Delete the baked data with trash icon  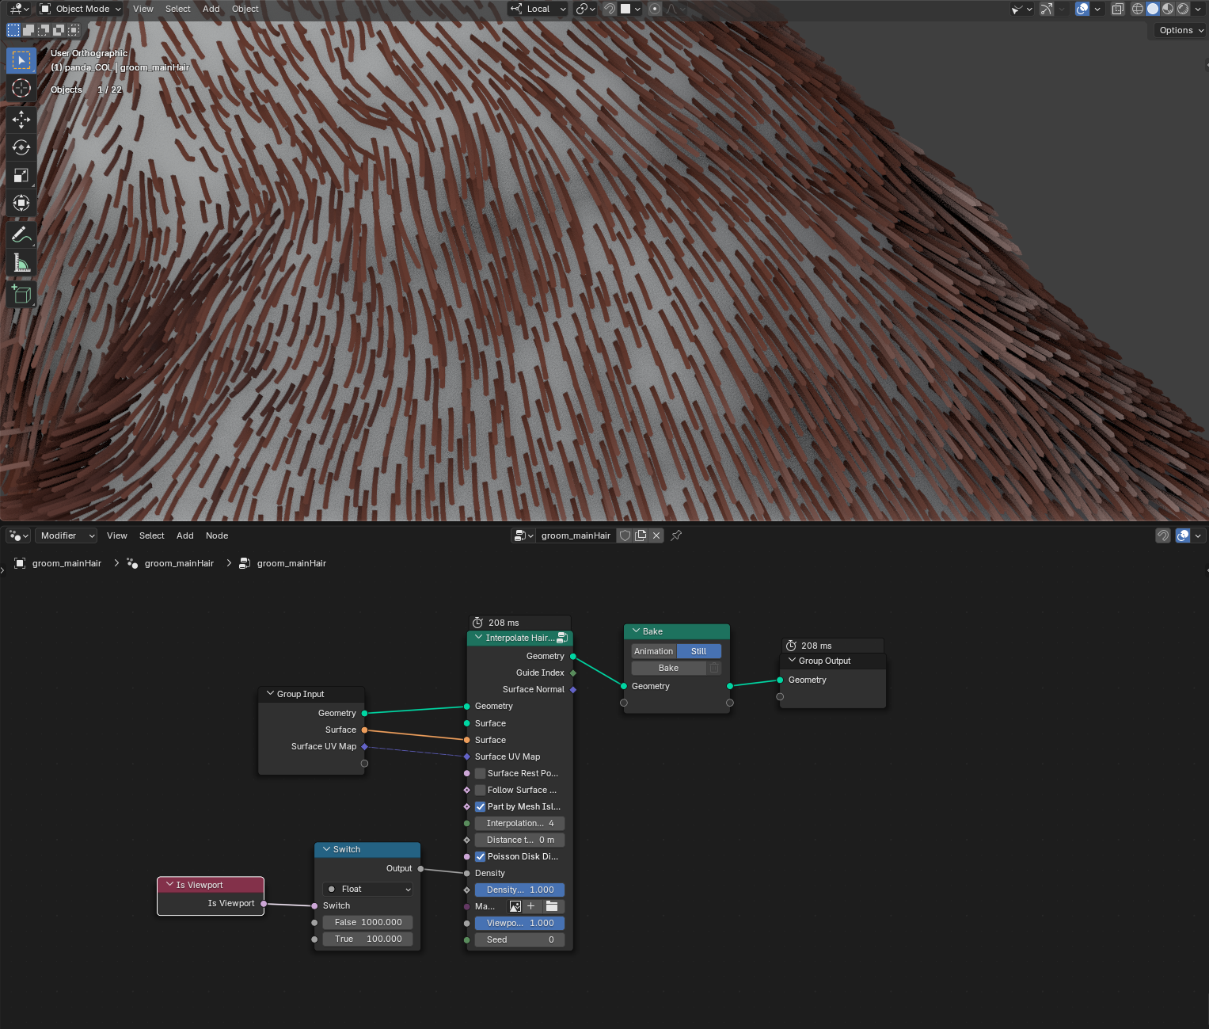coord(714,668)
